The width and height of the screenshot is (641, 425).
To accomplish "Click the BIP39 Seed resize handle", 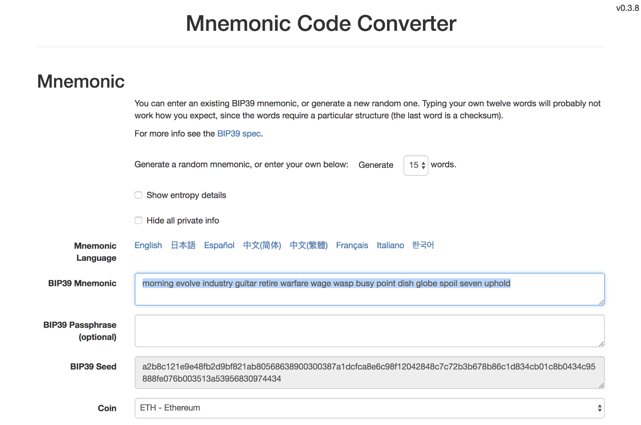I will coord(601,386).
